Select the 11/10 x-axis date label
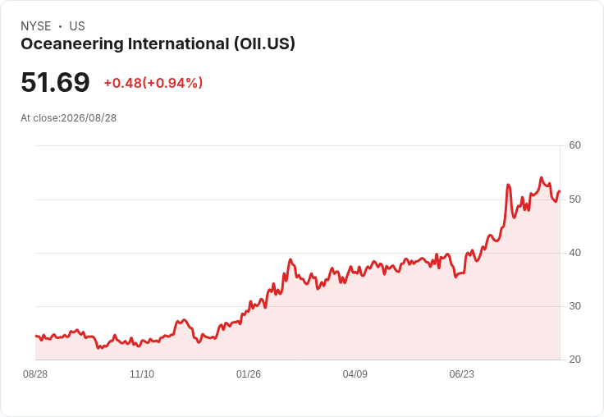604x417 pixels. click(x=142, y=374)
